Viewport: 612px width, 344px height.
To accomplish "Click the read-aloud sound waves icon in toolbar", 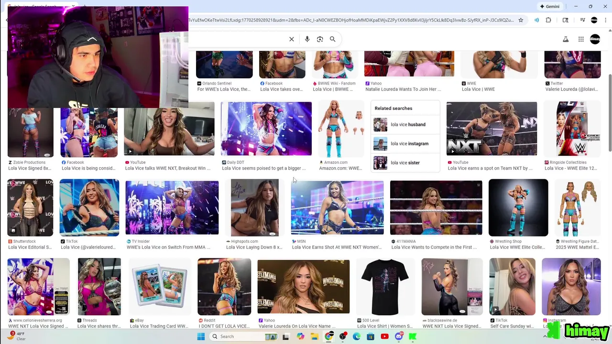I will pos(536,20).
